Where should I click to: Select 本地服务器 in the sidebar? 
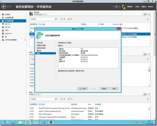tap(9, 18)
